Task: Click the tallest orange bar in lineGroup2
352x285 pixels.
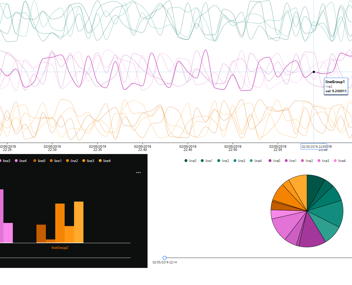Action: tap(79, 222)
